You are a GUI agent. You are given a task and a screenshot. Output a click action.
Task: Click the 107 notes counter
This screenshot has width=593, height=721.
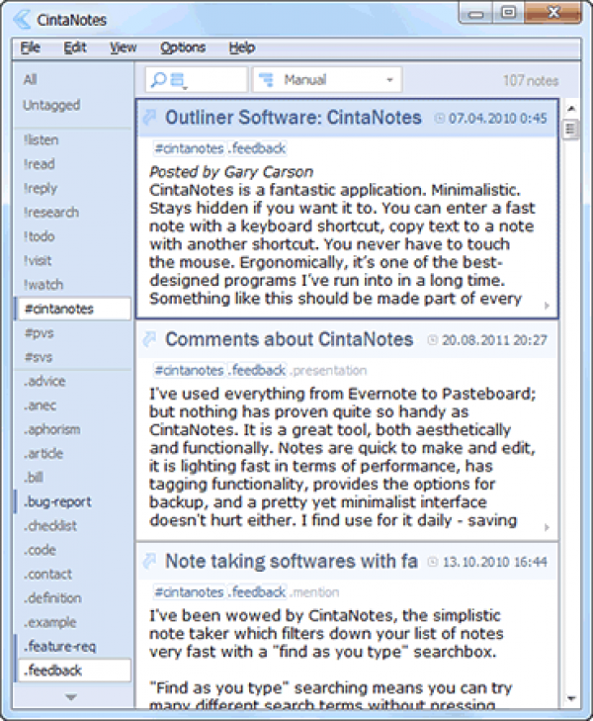[x=531, y=80]
